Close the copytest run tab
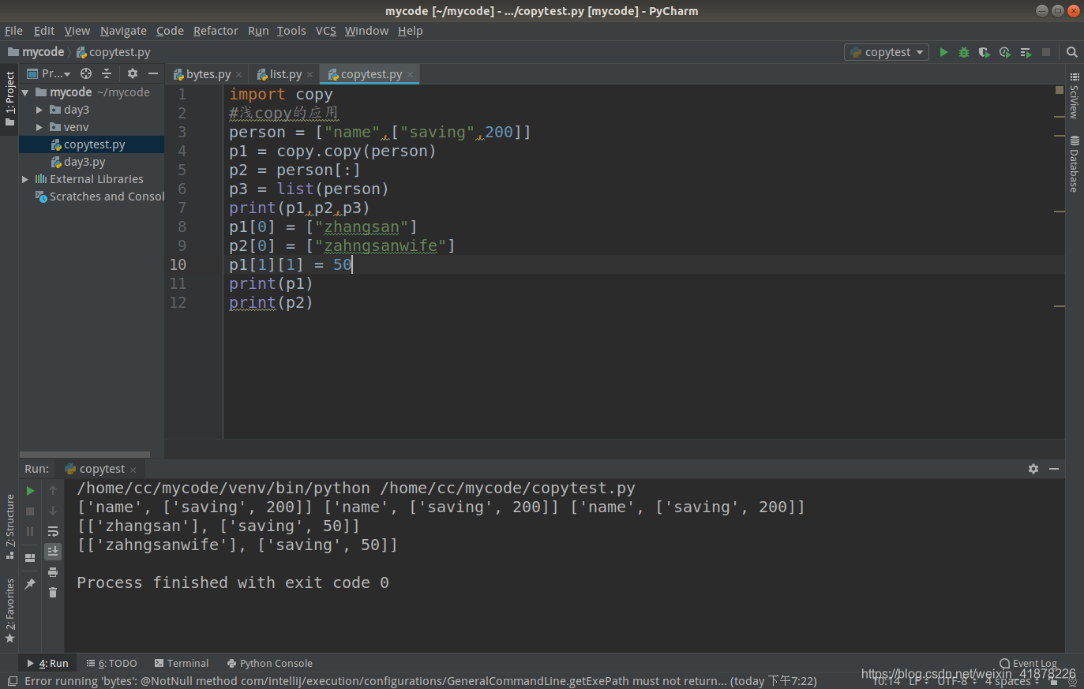Screen dimensions: 1084x689 [133, 470]
